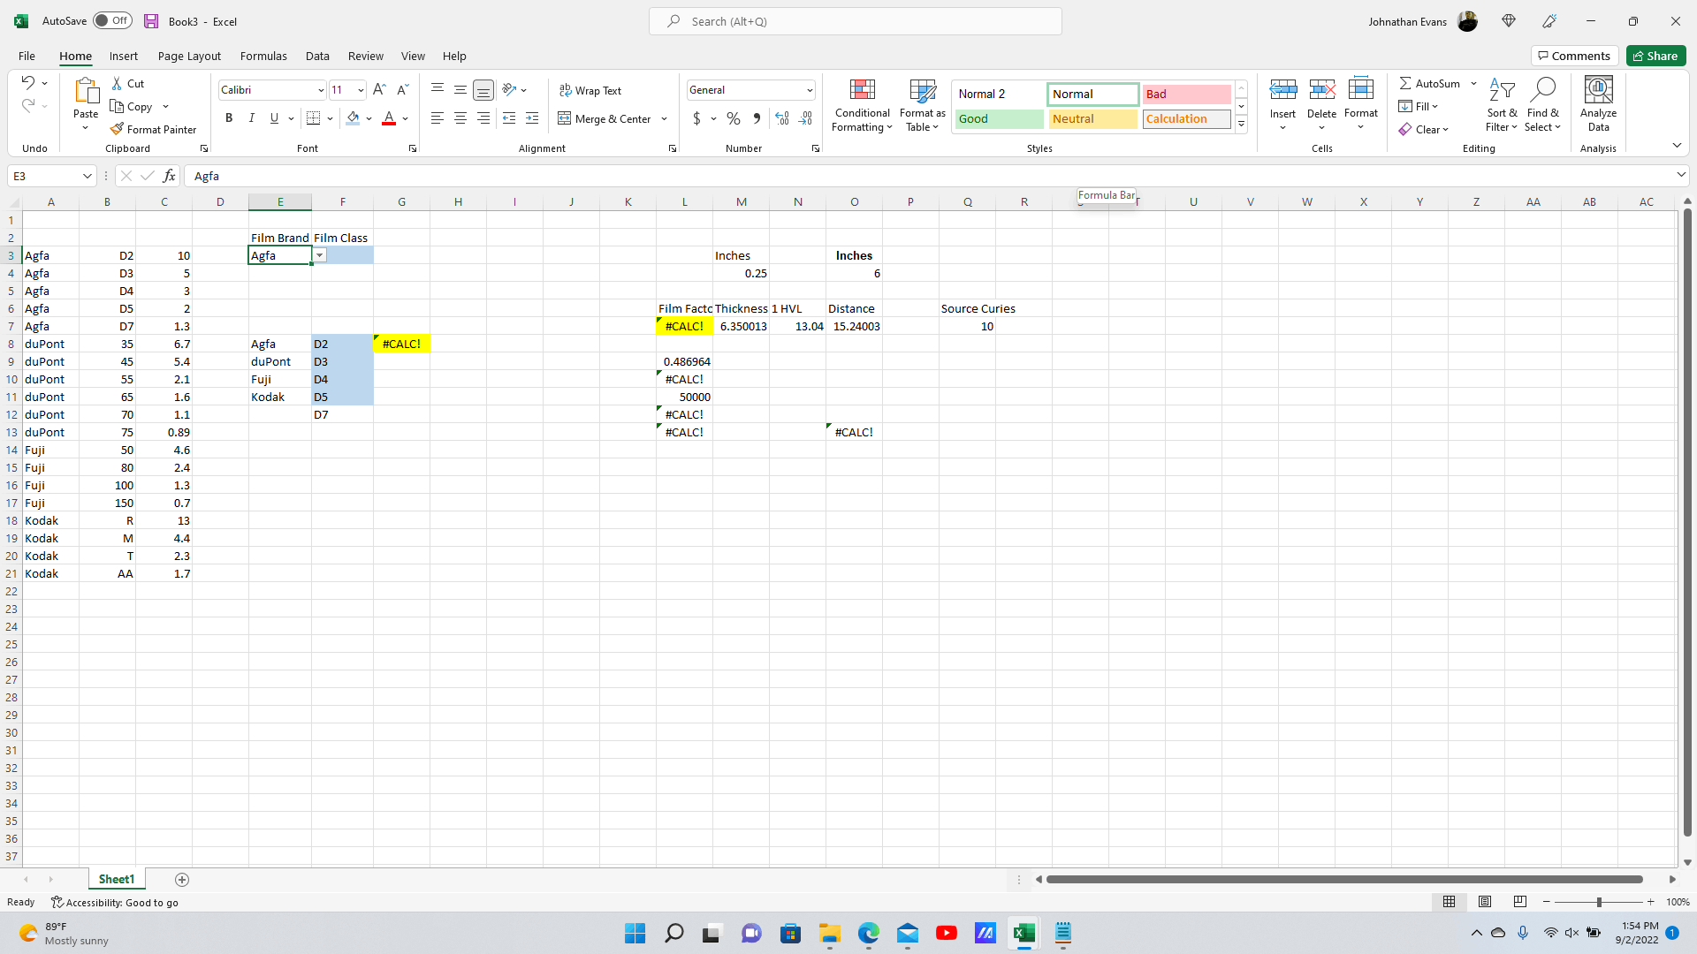
Task: Open the data validation dropdown in cell E3
Action: tap(320, 255)
